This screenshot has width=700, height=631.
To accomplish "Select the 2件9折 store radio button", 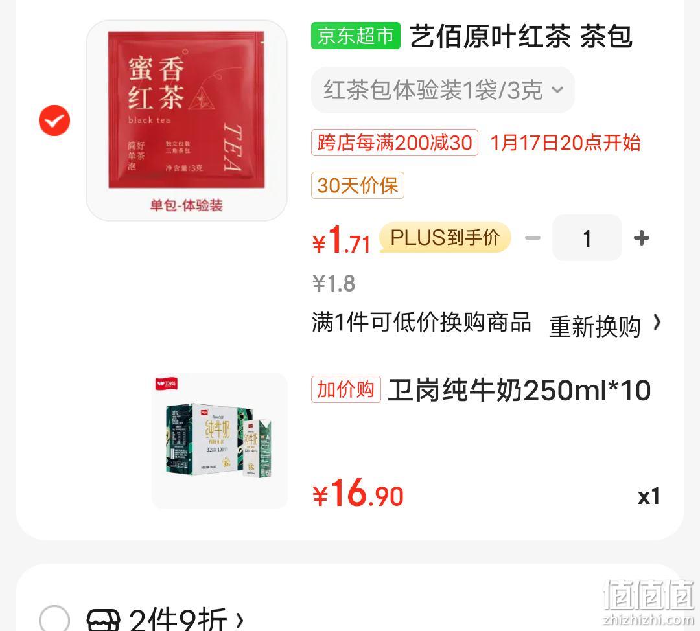I will coord(54,620).
